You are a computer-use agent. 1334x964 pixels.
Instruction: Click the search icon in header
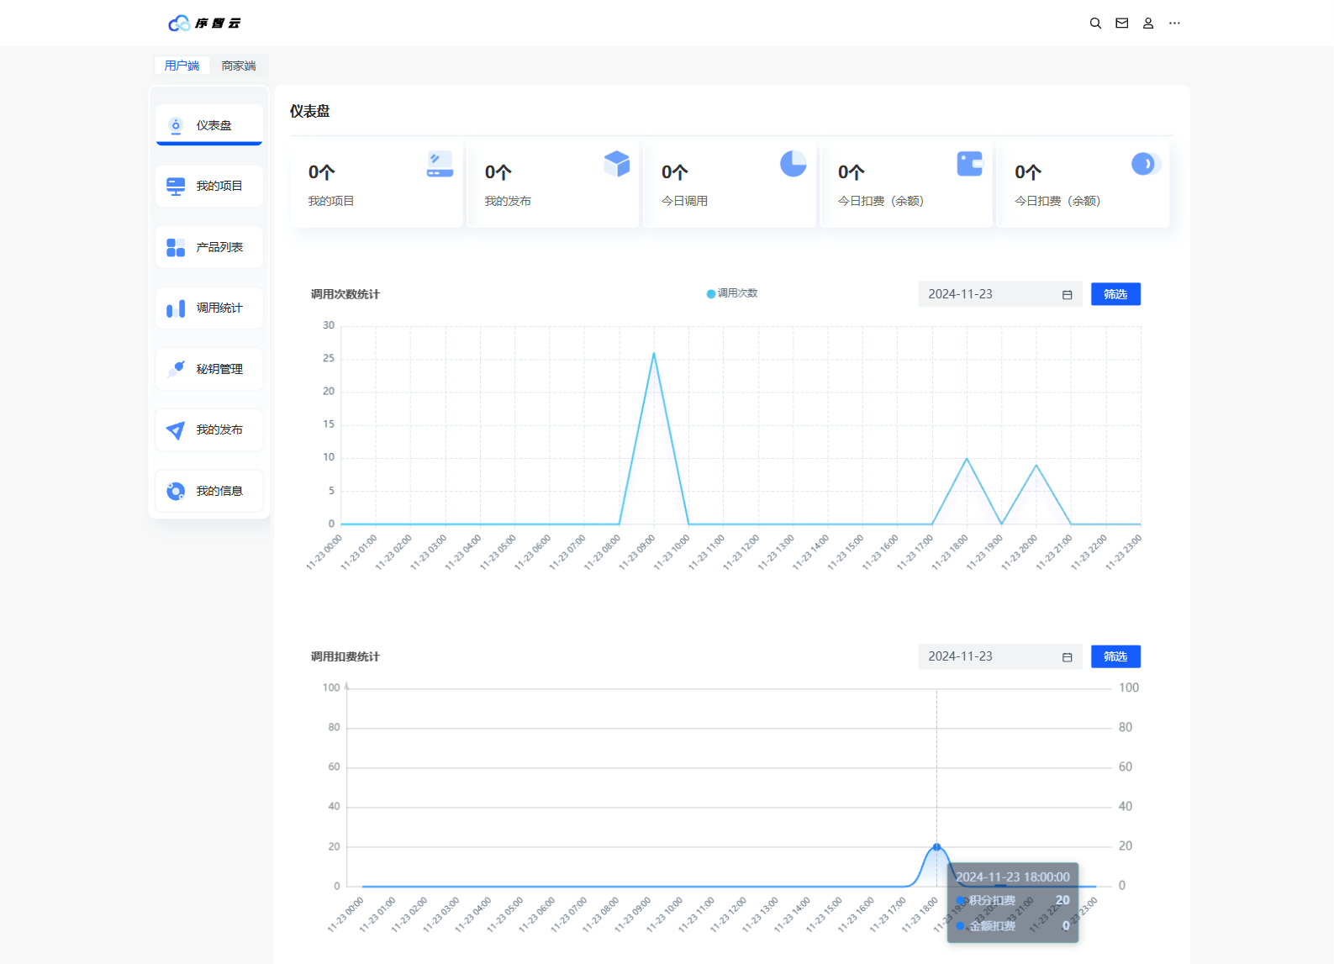[x=1095, y=24]
